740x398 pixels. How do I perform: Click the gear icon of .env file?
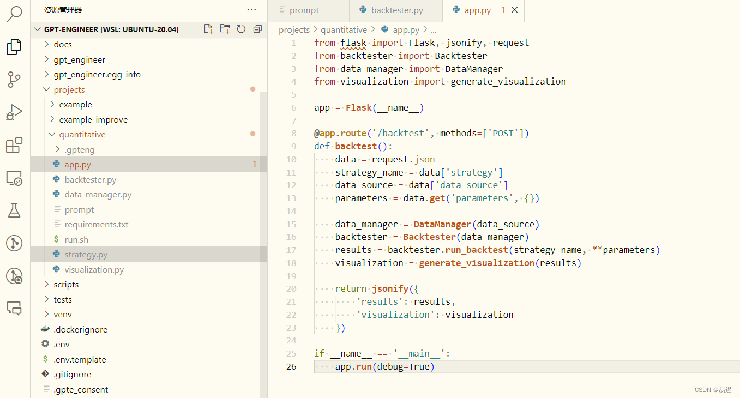tap(46, 344)
